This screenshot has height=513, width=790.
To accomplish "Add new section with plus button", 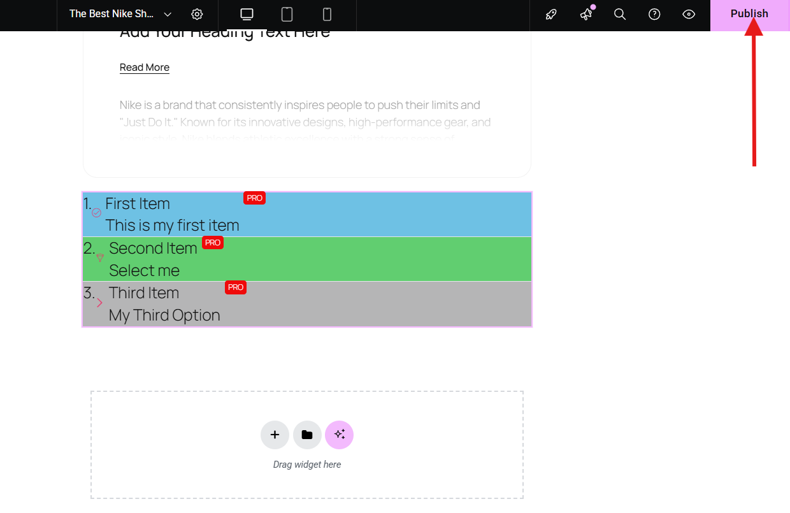I will (x=275, y=435).
